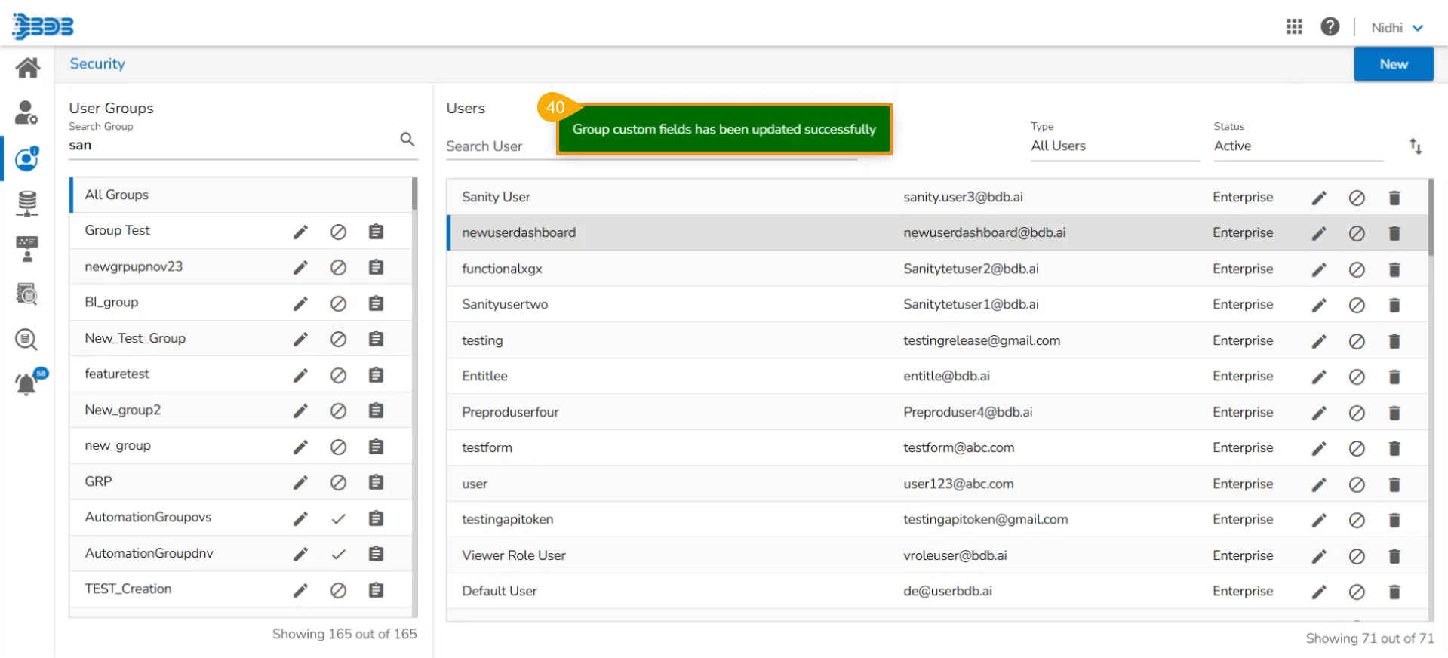The image size is (1448, 658).
Task: Activate the AutomationGroupovs group
Action: (x=338, y=518)
